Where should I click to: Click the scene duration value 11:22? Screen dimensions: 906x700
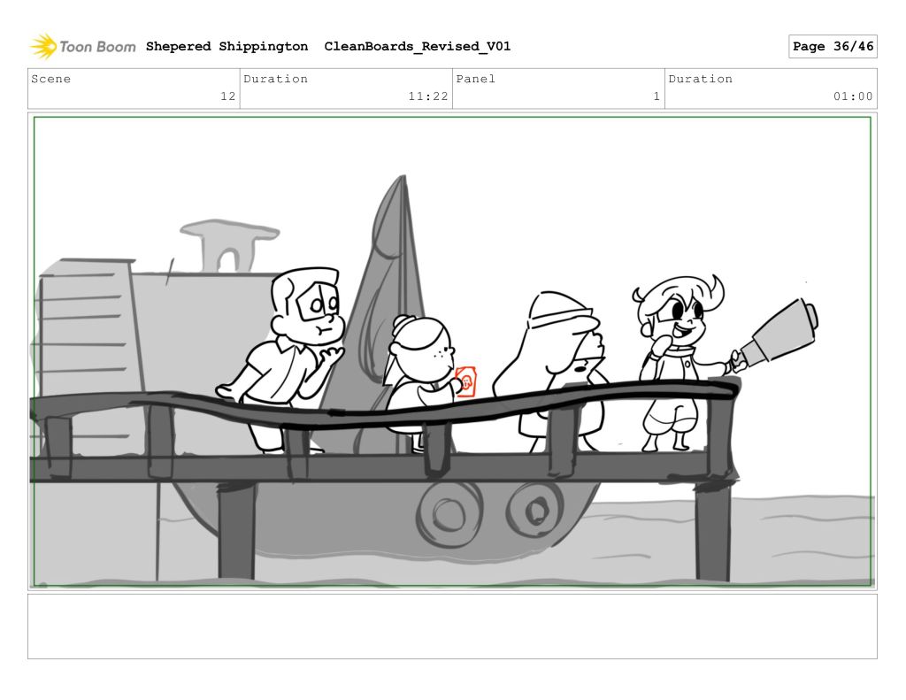point(428,97)
